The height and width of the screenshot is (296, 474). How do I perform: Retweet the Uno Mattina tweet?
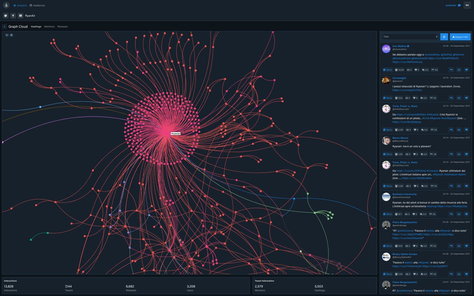point(459,70)
